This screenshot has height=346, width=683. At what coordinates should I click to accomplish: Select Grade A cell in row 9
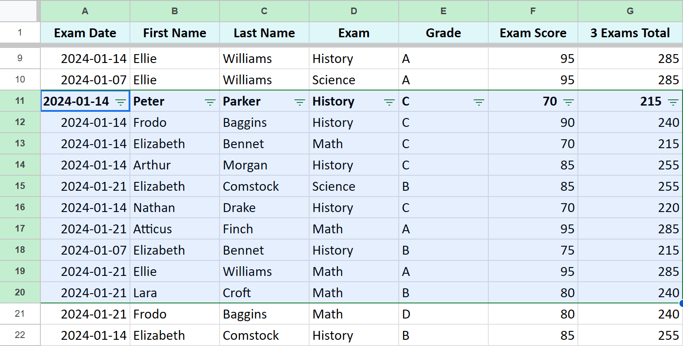[444, 59]
